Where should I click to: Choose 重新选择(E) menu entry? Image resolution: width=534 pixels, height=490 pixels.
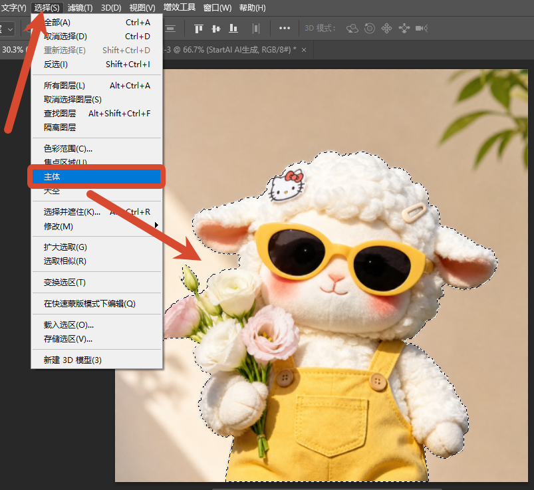pyautogui.click(x=96, y=50)
